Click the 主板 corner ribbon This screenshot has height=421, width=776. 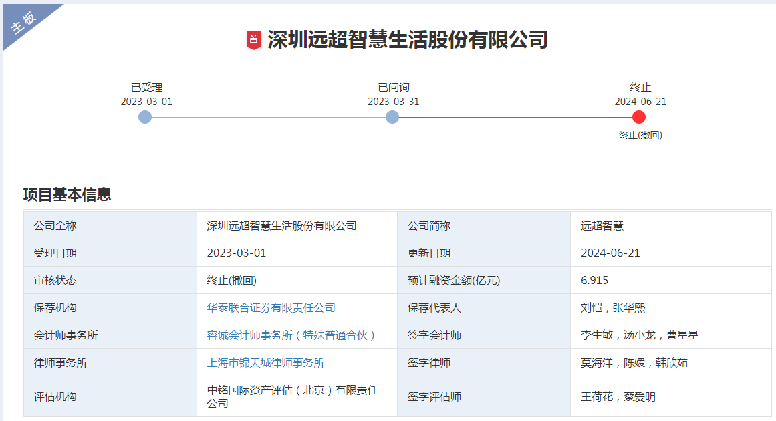point(25,23)
